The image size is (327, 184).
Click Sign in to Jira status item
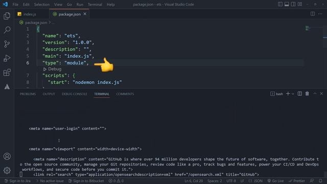point(18,181)
